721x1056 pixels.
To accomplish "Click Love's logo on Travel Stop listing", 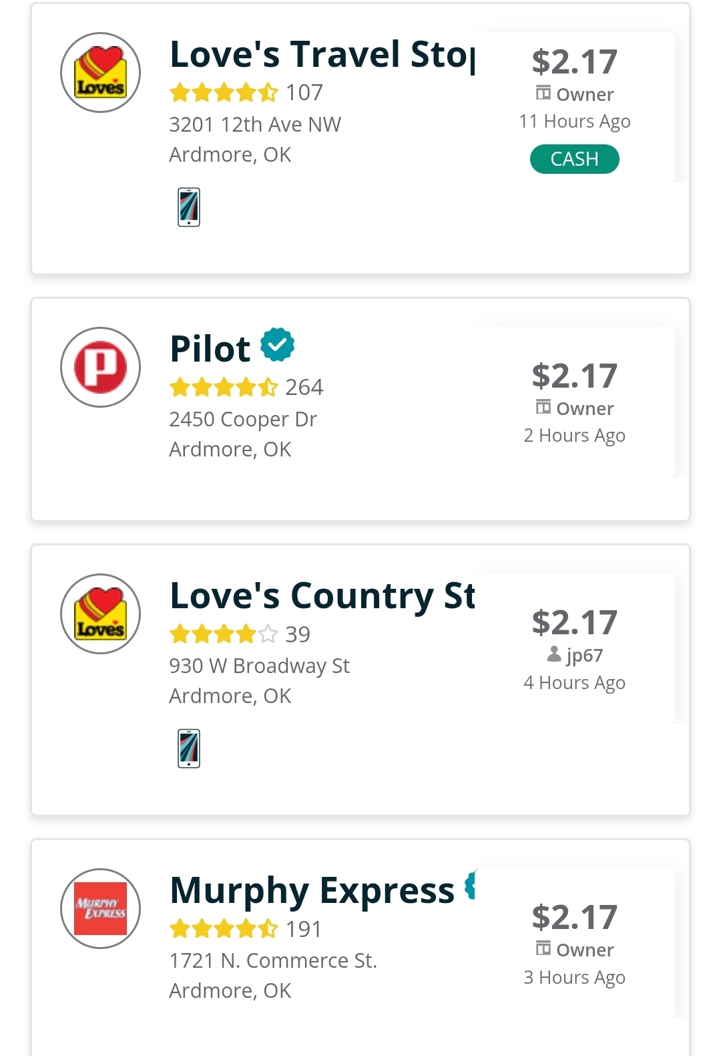I will pyautogui.click(x=100, y=72).
